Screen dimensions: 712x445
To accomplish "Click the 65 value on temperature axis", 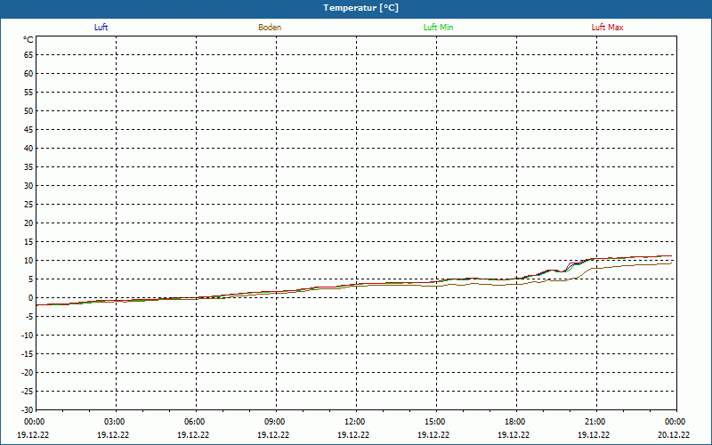I will coord(28,55).
